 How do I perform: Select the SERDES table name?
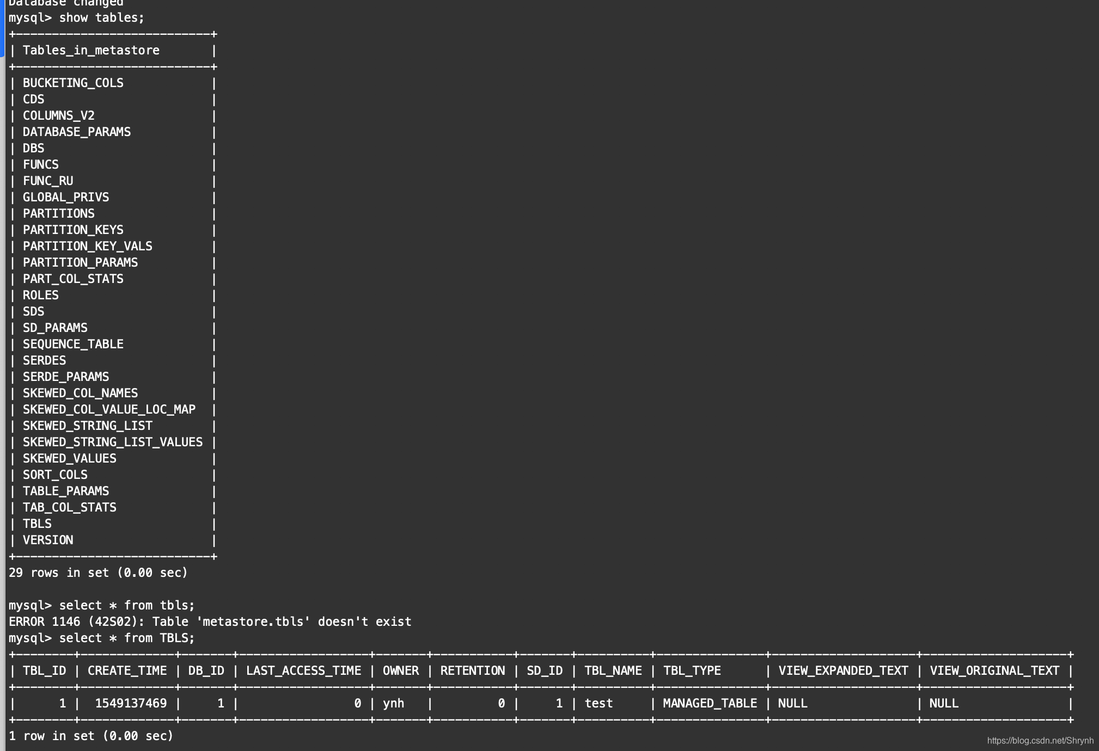(44, 360)
